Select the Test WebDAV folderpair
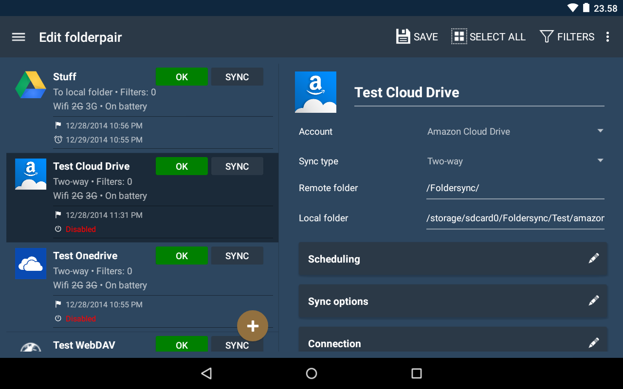Viewport: 623px width, 389px height. (84, 345)
